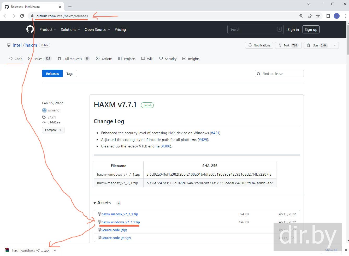Open pull request #429 link
349x256 pixels.
click(x=203, y=140)
